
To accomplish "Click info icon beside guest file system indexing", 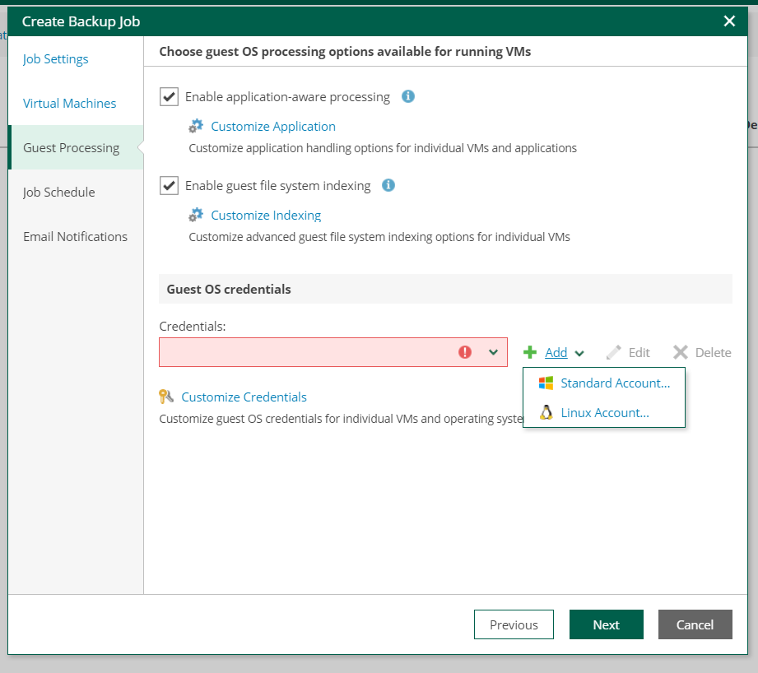I will 388,185.
